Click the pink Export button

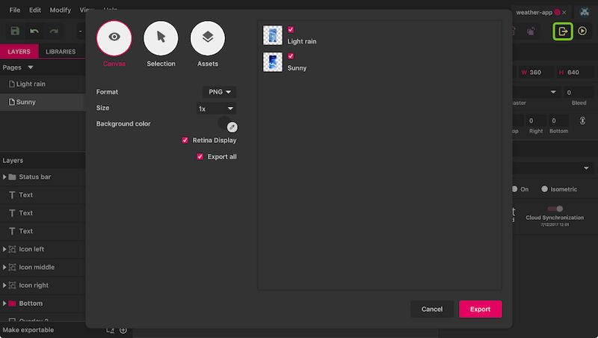coord(480,309)
